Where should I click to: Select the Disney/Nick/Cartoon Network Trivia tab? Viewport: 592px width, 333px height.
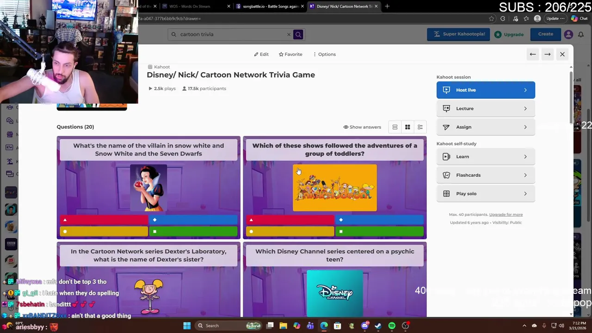[344, 6]
